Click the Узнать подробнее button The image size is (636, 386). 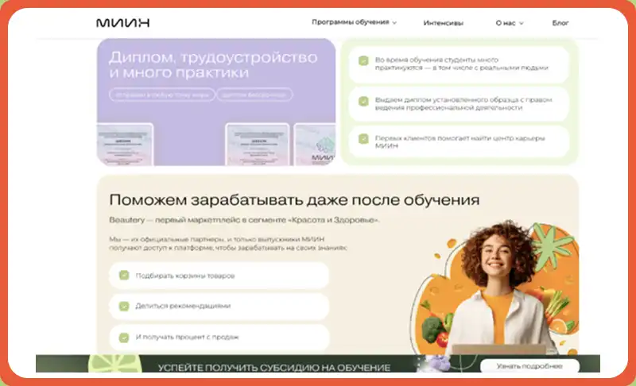[529, 366]
